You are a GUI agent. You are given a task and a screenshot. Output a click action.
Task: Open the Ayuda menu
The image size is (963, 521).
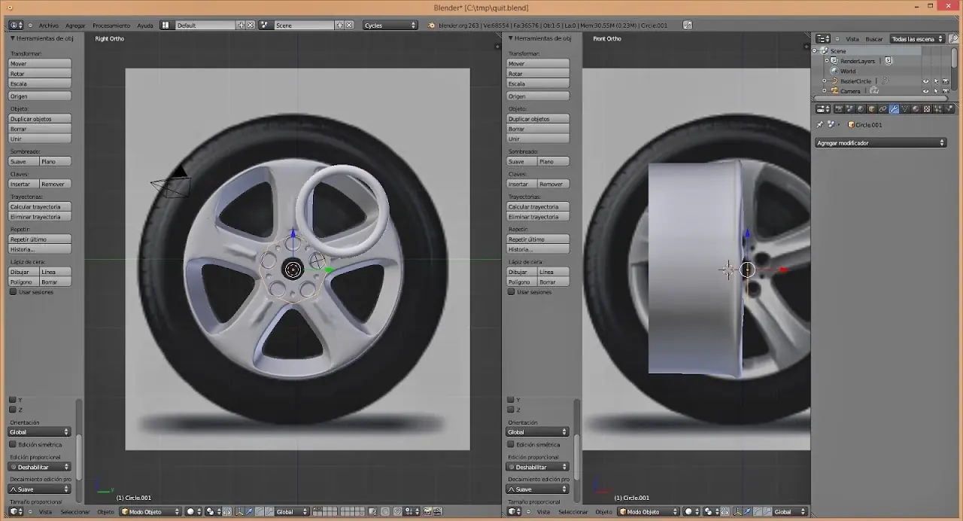point(145,25)
